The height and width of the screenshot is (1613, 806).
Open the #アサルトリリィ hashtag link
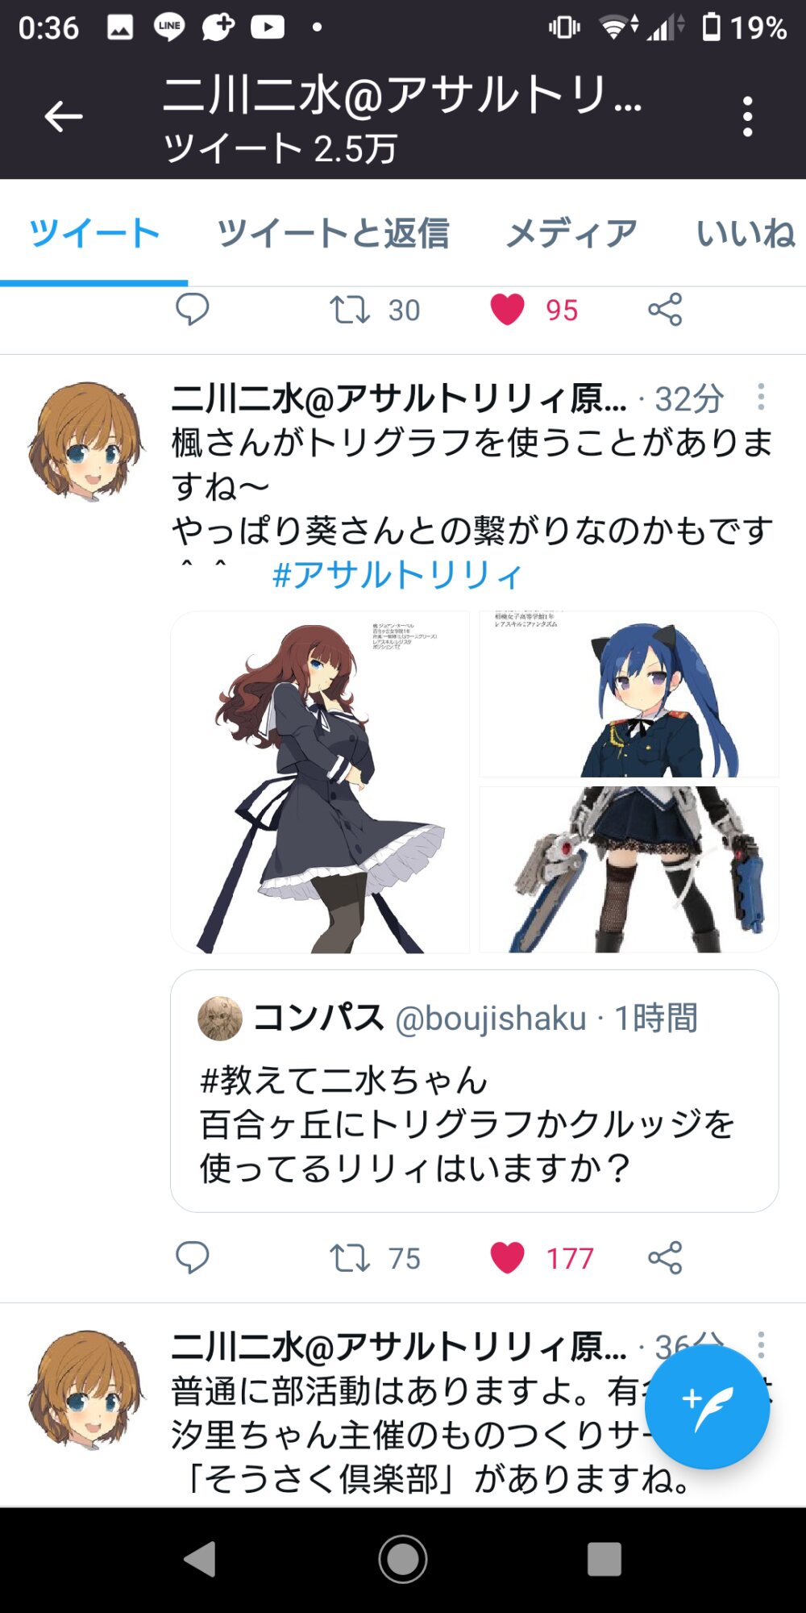(x=397, y=575)
